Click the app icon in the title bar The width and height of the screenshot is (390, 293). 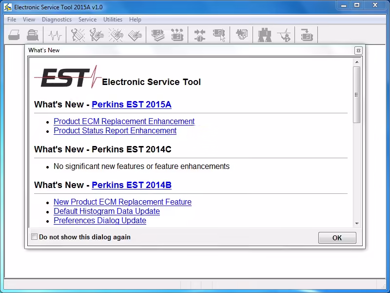[x=8, y=7]
